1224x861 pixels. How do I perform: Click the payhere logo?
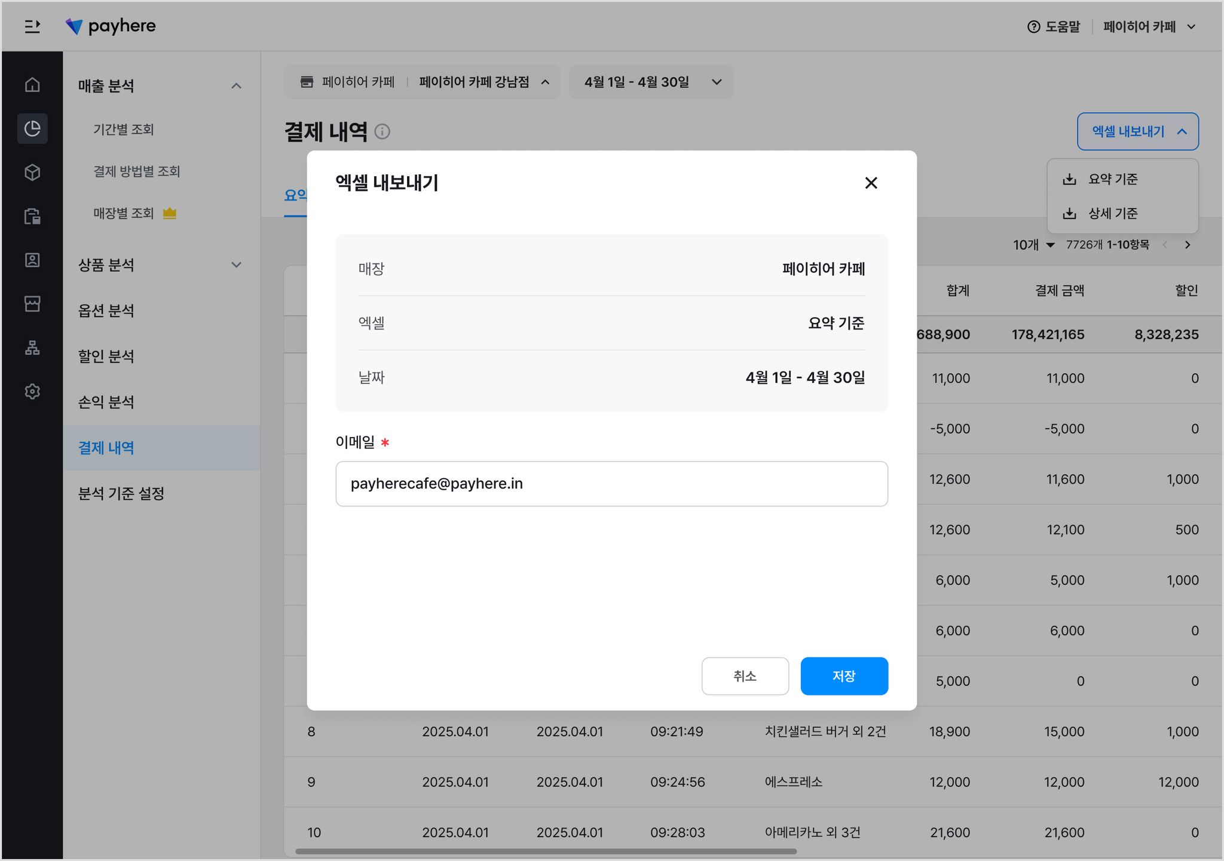click(x=111, y=26)
